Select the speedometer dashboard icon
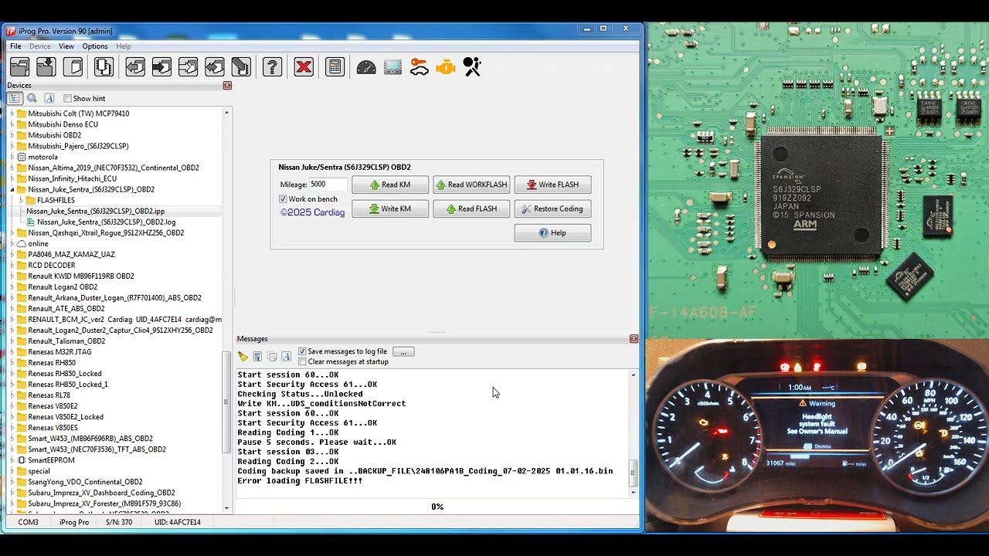 click(366, 67)
